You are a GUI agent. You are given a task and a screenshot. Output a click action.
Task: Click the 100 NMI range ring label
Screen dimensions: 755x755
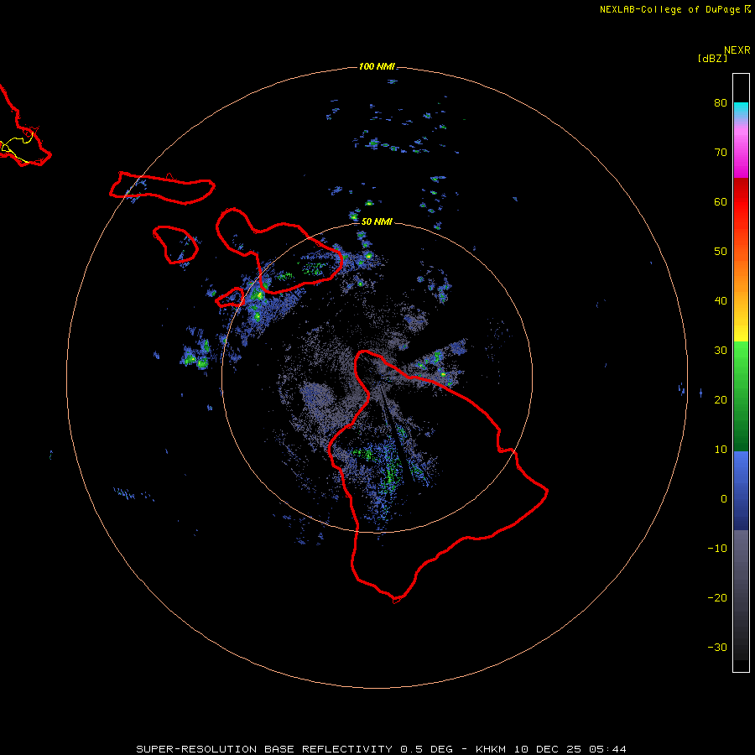coord(377,66)
